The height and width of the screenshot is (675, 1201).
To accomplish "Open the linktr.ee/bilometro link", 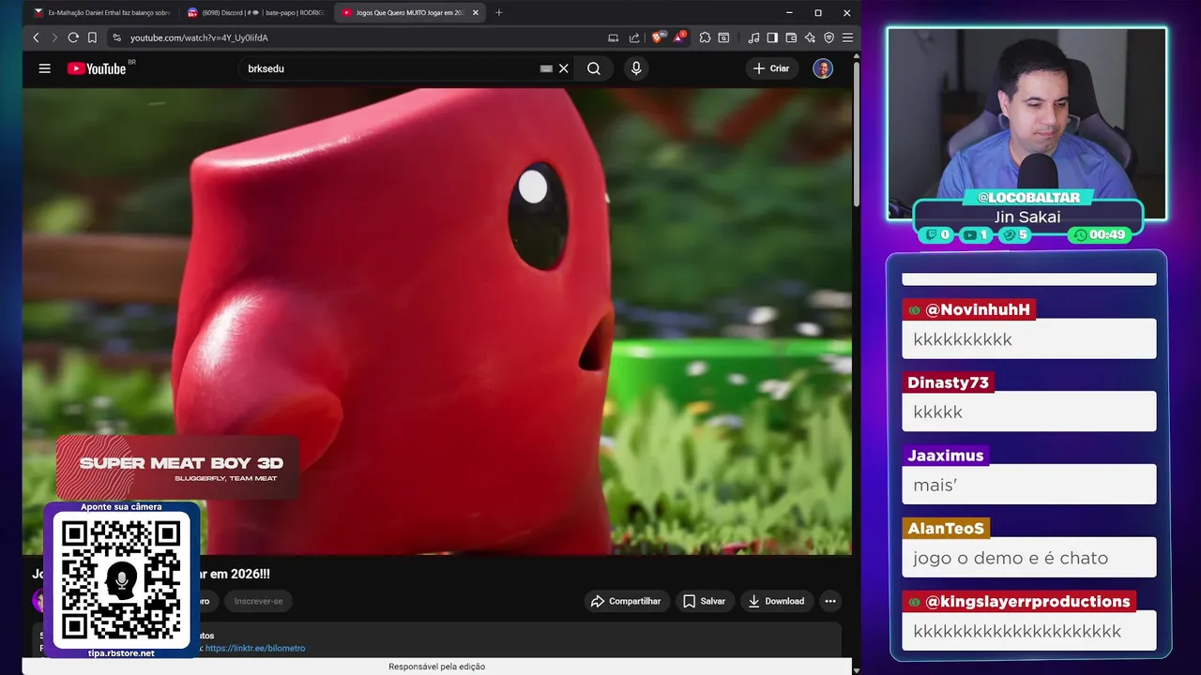I will click(255, 648).
